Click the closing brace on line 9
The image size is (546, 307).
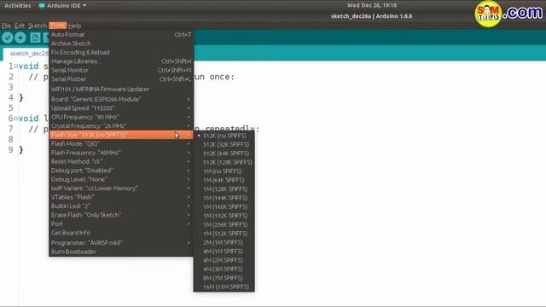coord(20,150)
